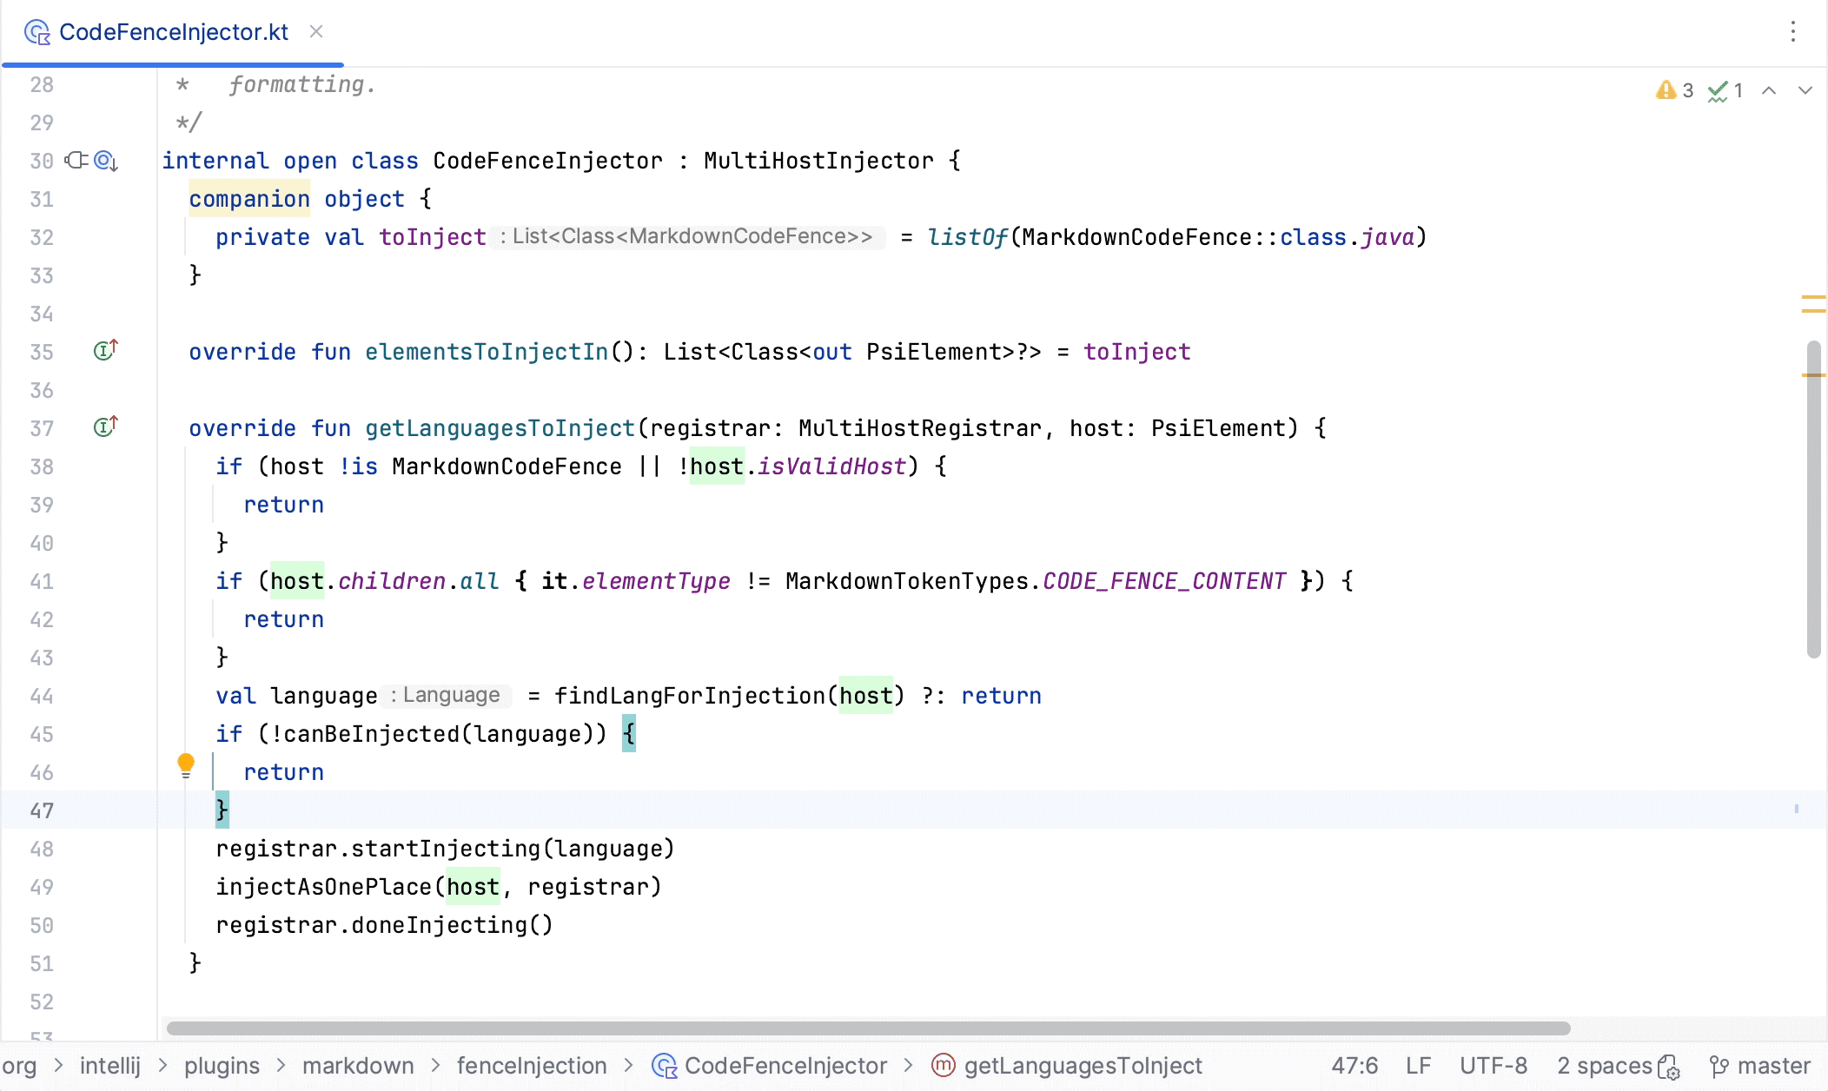The height and width of the screenshot is (1091, 1828).
Task: Open the UTF-8 encoding selector
Action: [1495, 1066]
